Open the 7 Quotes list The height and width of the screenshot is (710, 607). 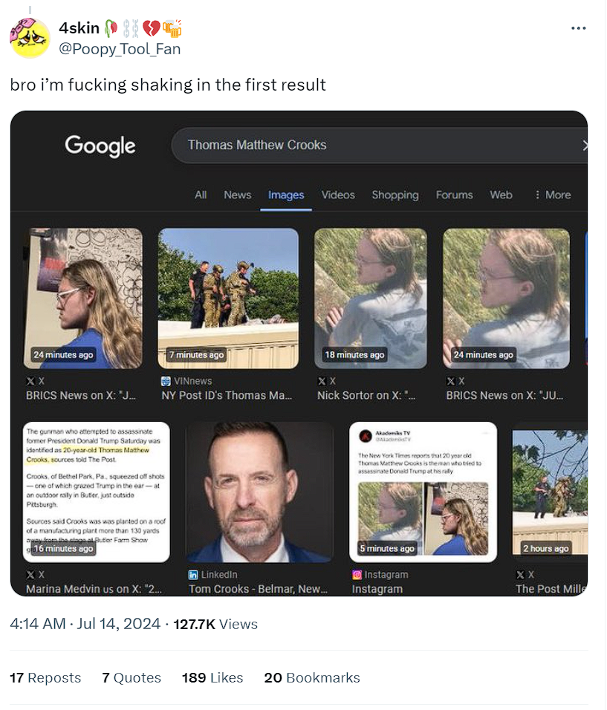pyautogui.click(x=132, y=677)
